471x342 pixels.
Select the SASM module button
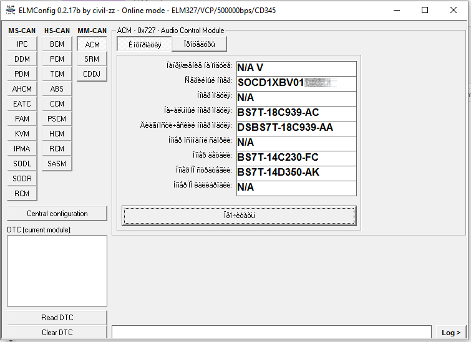[57, 164]
